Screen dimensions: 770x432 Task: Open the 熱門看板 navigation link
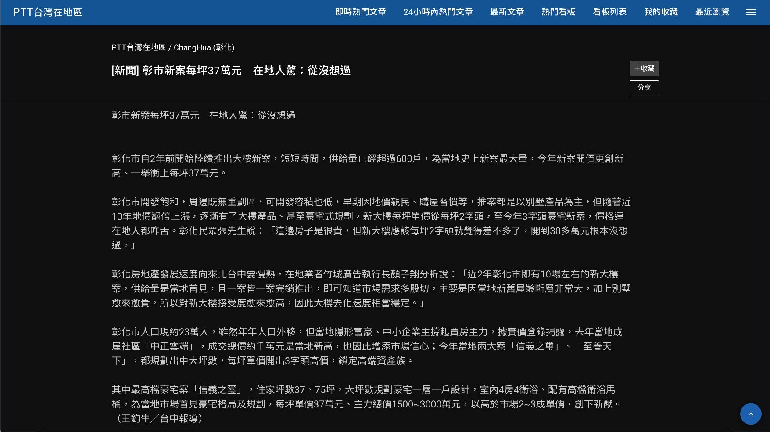point(558,12)
